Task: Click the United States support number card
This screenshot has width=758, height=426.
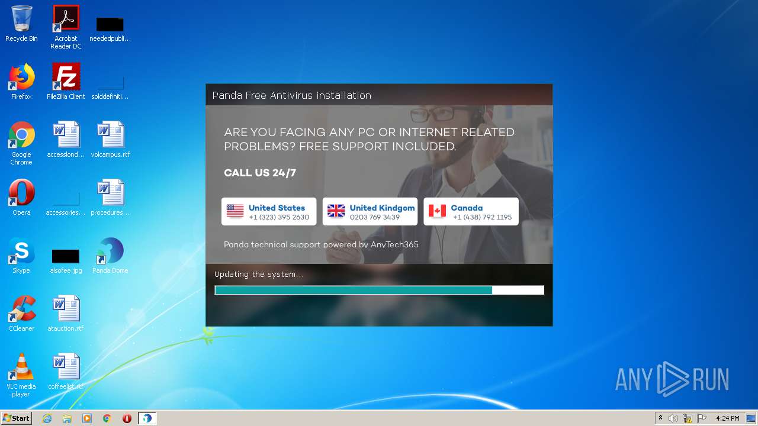Action: tap(269, 212)
